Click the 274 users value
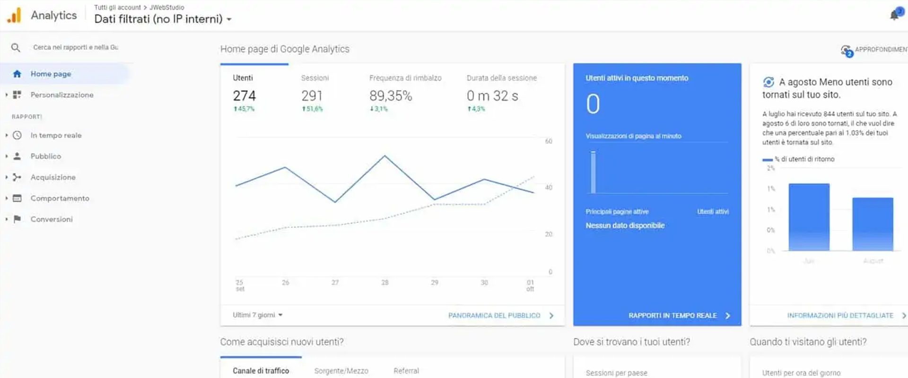Image resolution: width=908 pixels, height=378 pixels. pyautogui.click(x=244, y=96)
